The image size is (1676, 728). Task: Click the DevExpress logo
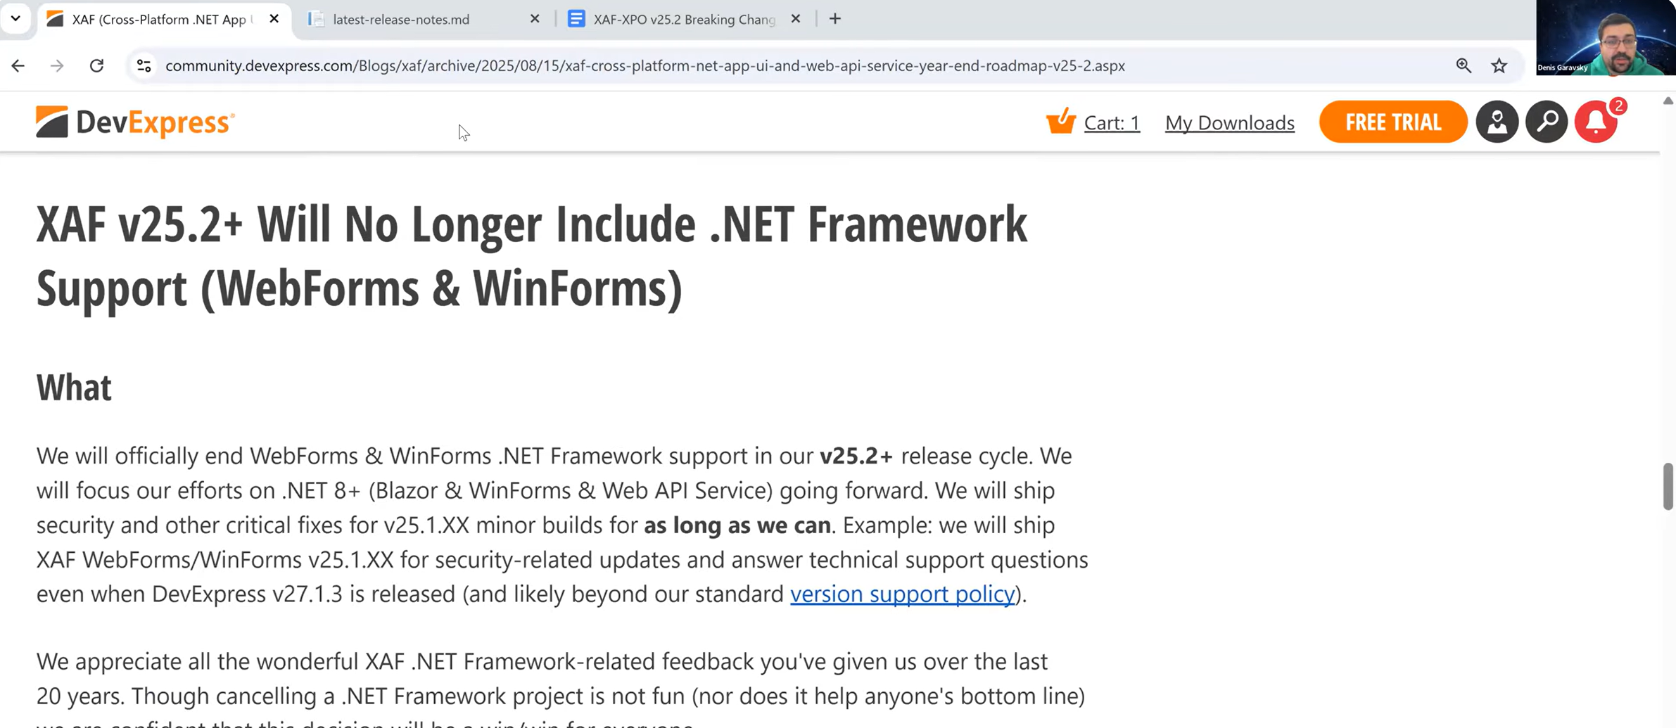[x=135, y=122]
